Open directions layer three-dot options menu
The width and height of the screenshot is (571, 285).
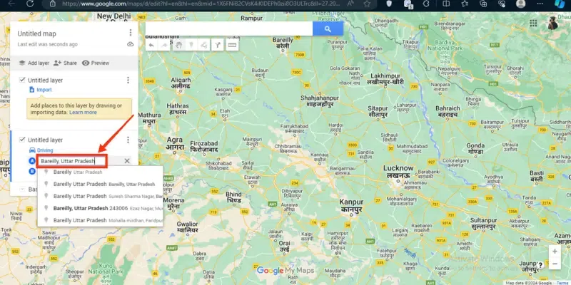pyautogui.click(x=128, y=140)
